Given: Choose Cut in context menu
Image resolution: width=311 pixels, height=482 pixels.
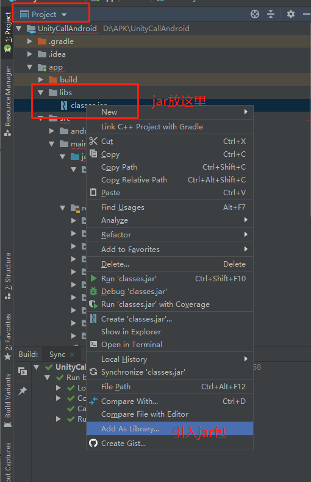Looking at the screenshot, I should pyautogui.click(x=170, y=142).
